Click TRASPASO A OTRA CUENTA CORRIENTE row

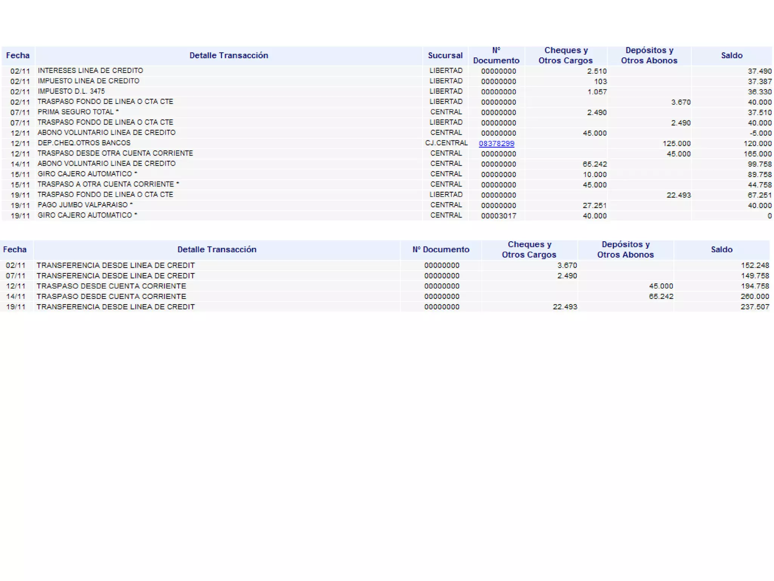(108, 184)
